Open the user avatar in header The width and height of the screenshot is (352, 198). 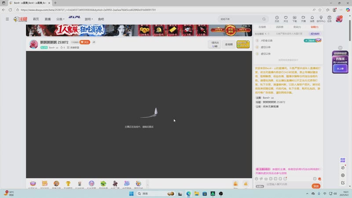click(x=339, y=19)
